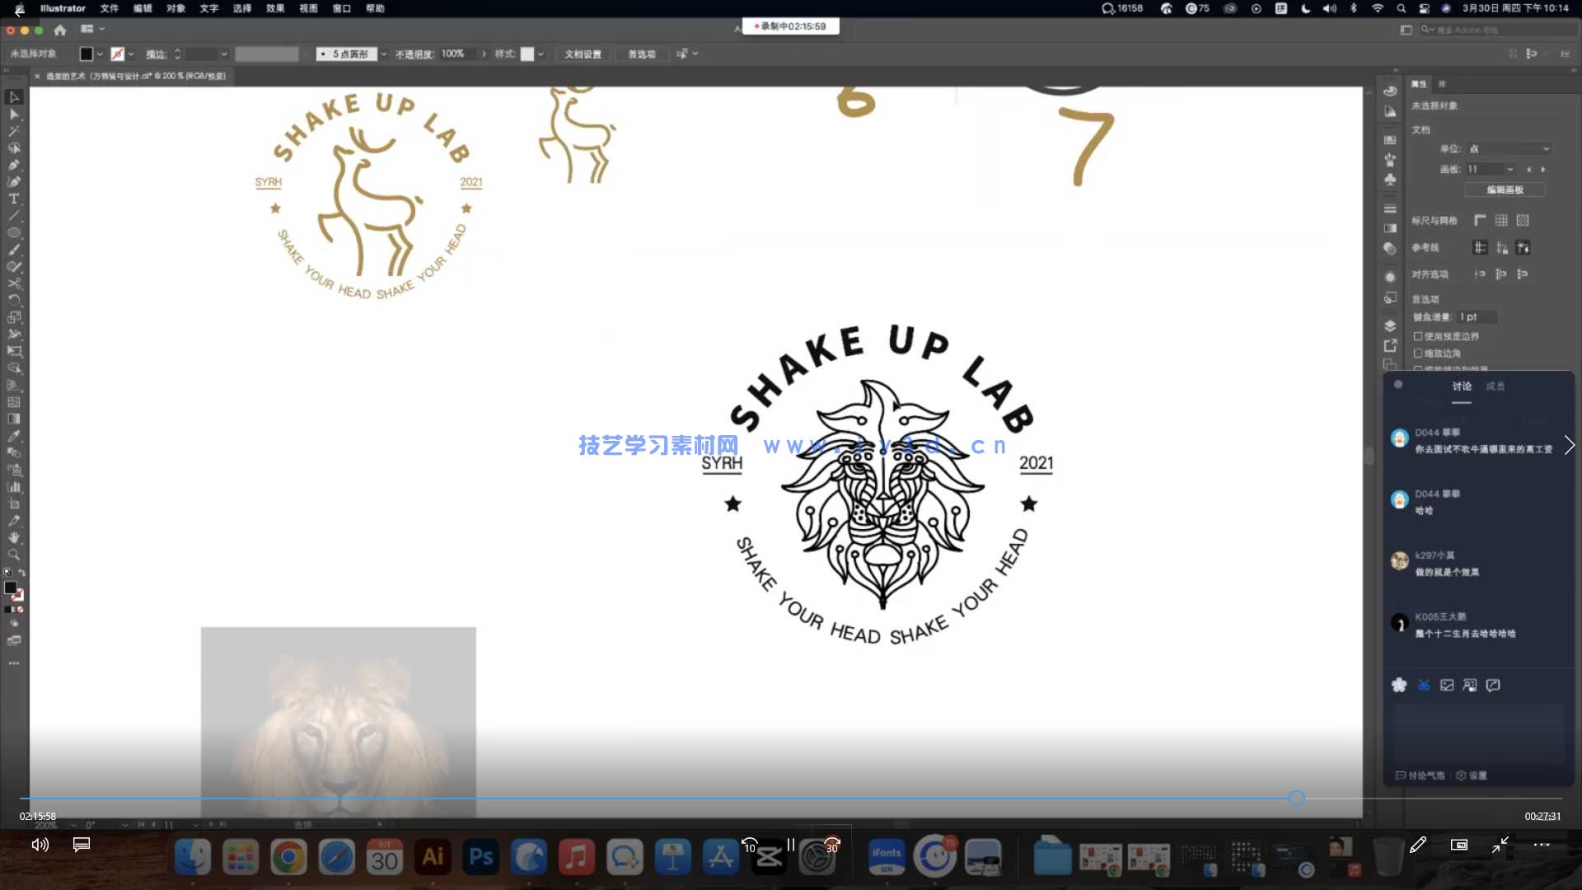Open the 单位 units dropdown
The width and height of the screenshot is (1582, 890).
1508,149
